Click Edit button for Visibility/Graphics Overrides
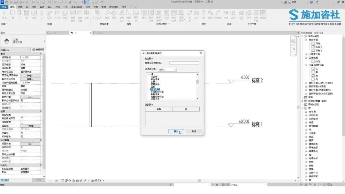The height and width of the screenshot is (194, 345). (x=30, y=76)
